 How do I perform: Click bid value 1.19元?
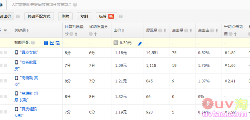[x=121, y=112]
